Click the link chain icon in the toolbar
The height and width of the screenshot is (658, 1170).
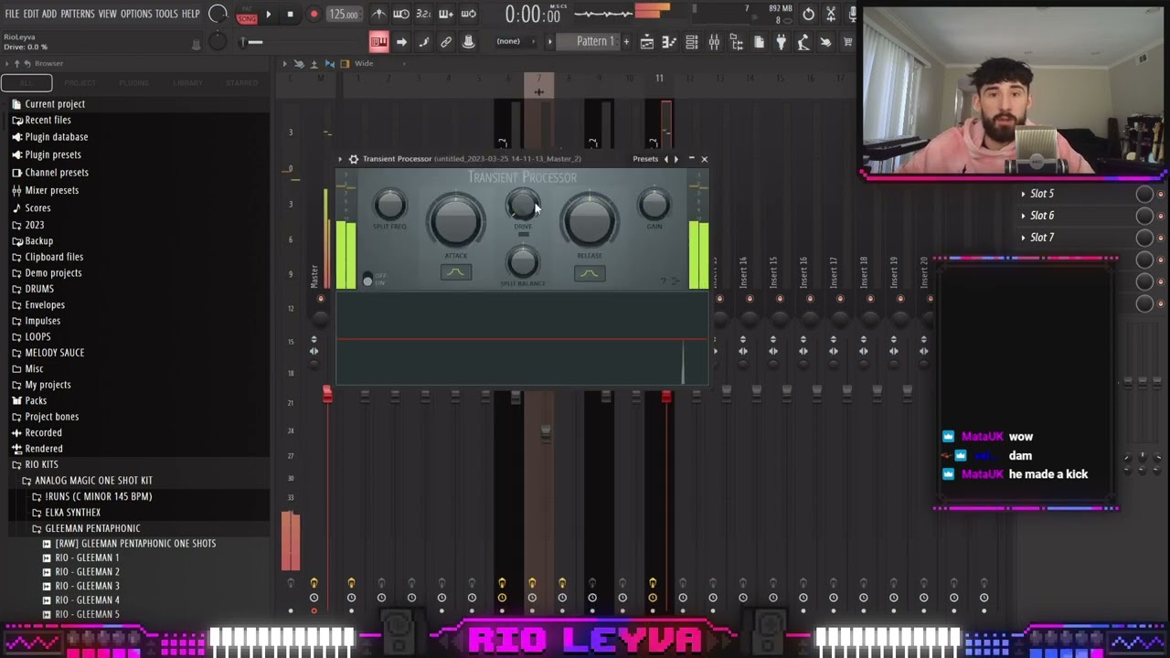pyautogui.click(x=446, y=42)
